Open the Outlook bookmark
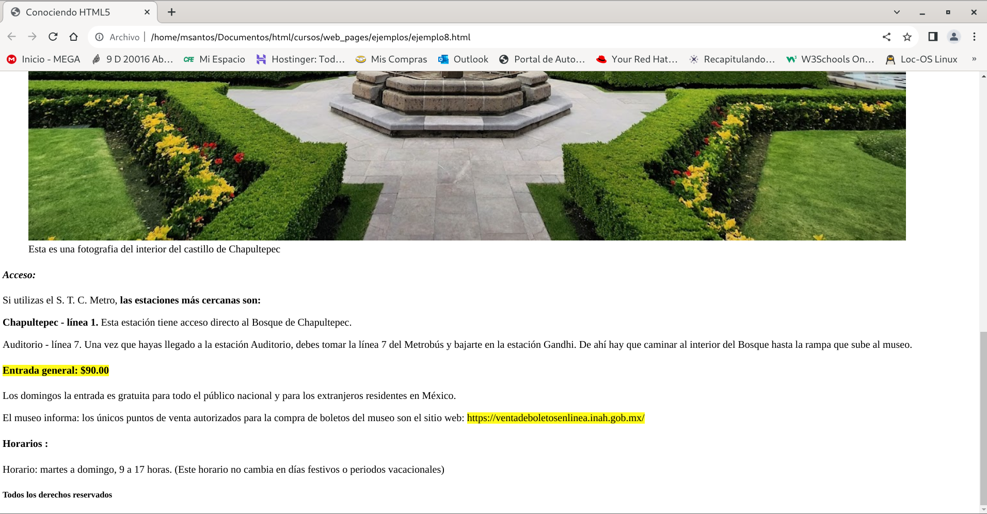 coord(463,59)
